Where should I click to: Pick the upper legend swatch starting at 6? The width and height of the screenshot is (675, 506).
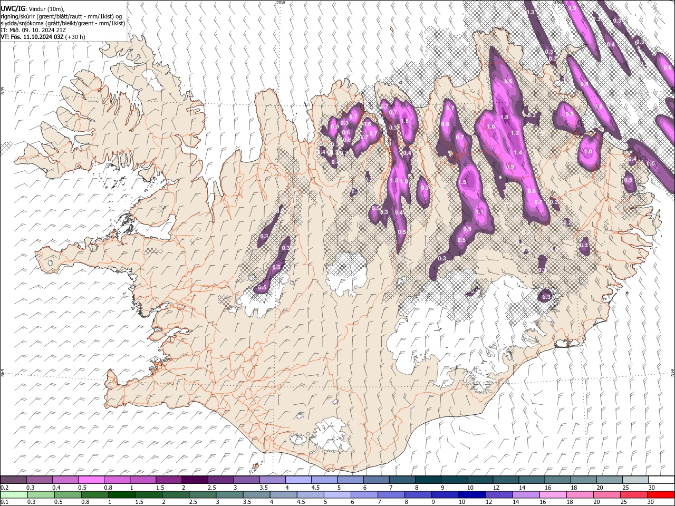click(375, 480)
